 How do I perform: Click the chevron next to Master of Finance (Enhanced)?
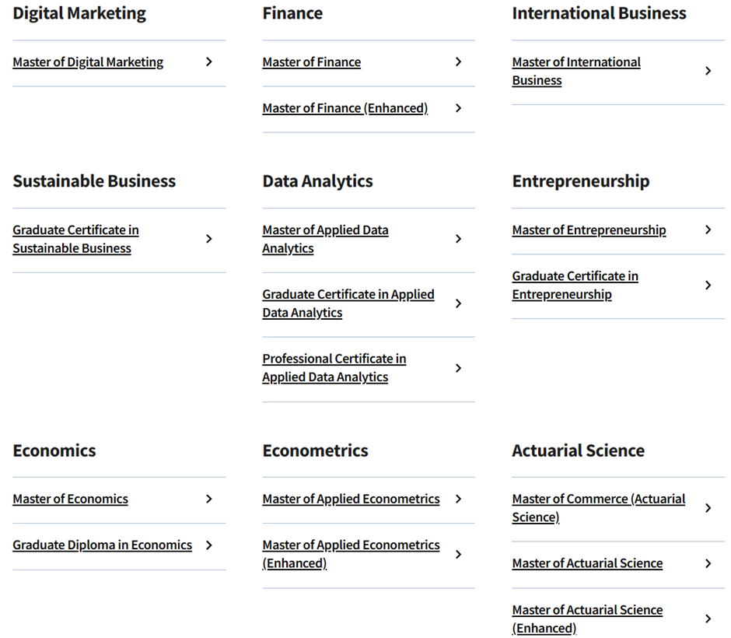tap(458, 108)
